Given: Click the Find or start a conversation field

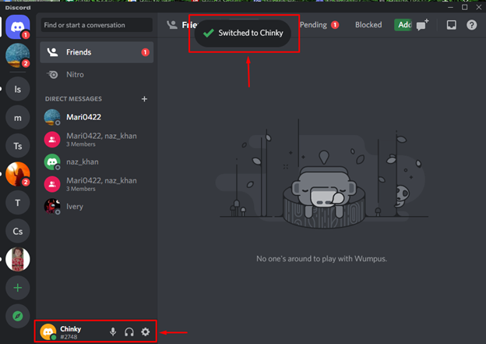Looking at the screenshot, I should click(x=97, y=25).
